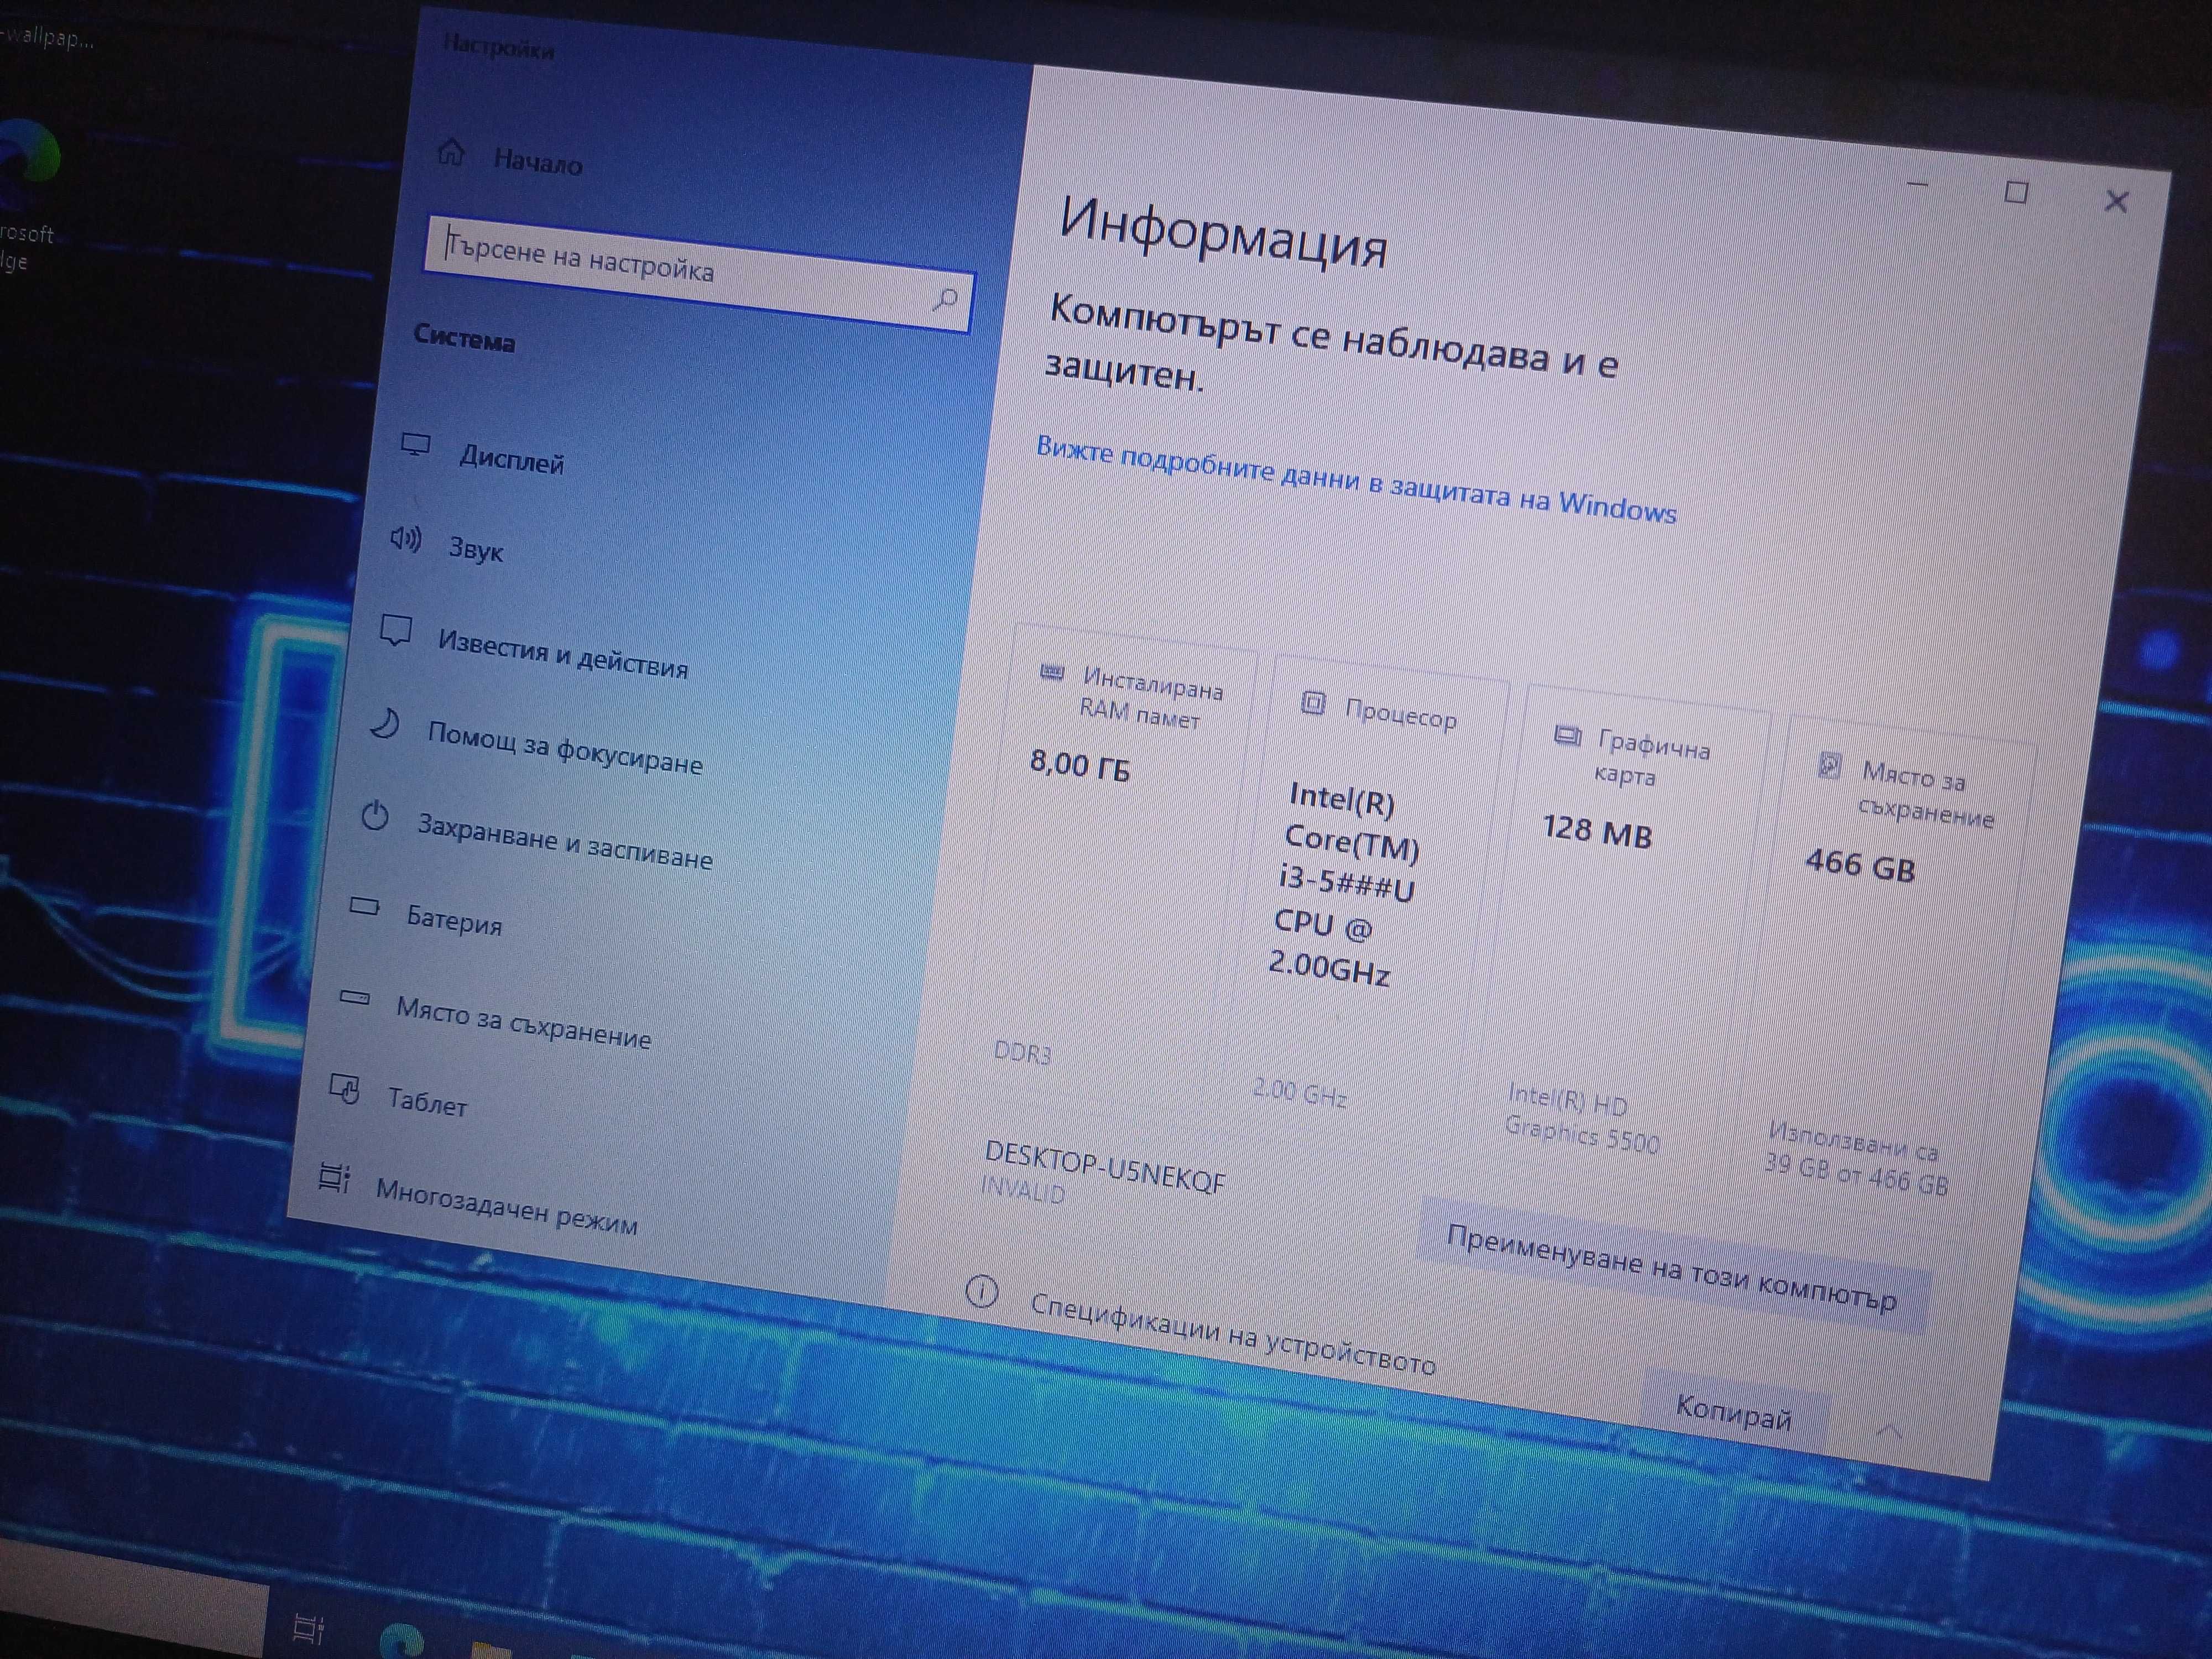2212x1659 pixels.
Task: Minimize the Настройки window
Action: click(x=1917, y=184)
